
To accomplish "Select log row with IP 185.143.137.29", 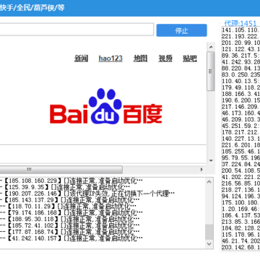I will click(70, 200).
